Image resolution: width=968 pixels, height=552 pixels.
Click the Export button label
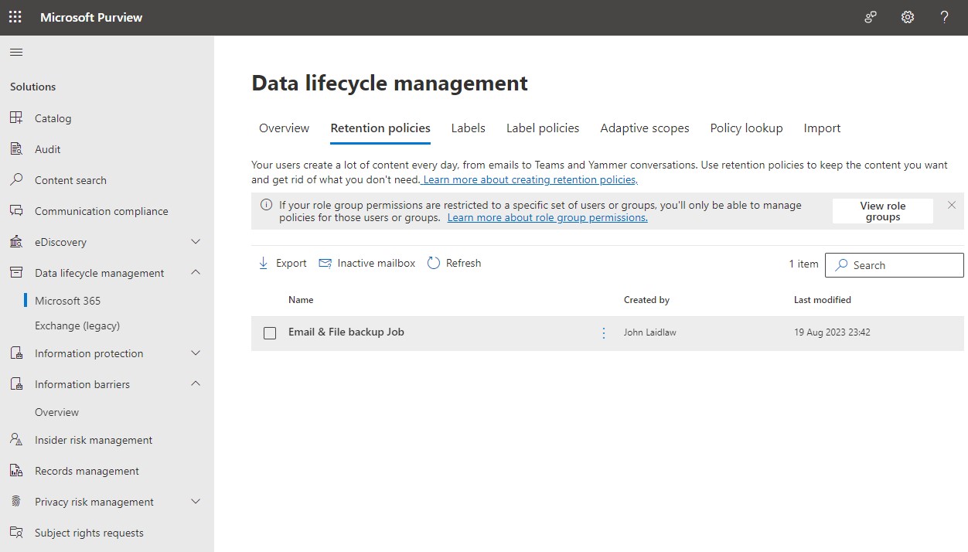(x=291, y=263)
